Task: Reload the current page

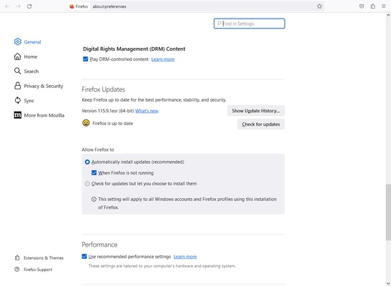Action: coord(29,6)
